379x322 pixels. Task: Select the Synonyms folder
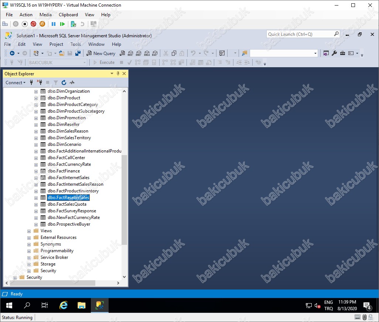tap(51, 244)
